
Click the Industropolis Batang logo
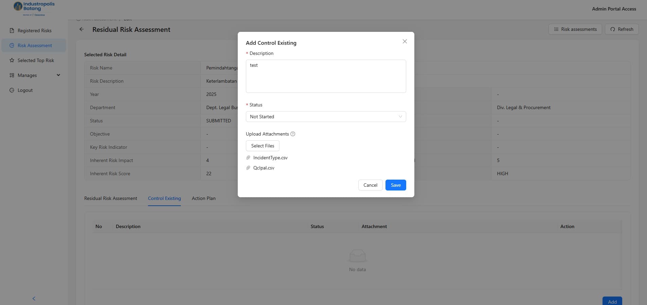point(34,9)
